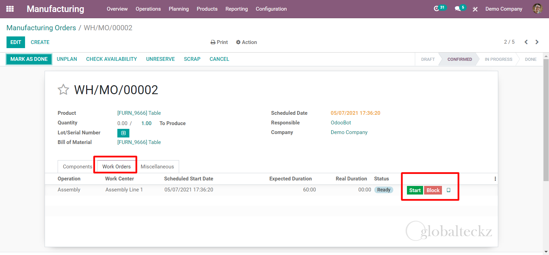This screenshot has height=255, width=549.
Task: Sort by Scheduled Start Date column
Action: point(189,179)
